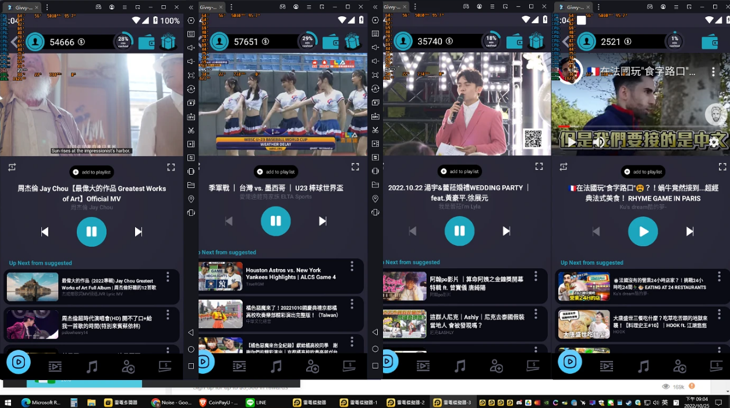730x408 pixels.
Task: Pause the Jay Chou Greatest Works video
Action: click(x=91, y=232)
